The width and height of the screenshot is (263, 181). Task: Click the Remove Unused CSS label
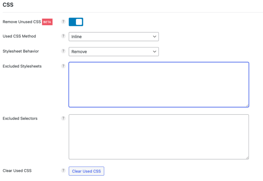coord(22,22)
